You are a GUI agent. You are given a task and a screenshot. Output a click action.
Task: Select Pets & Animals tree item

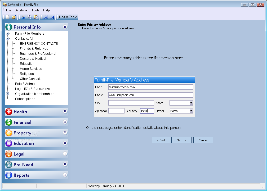[26, 84]
